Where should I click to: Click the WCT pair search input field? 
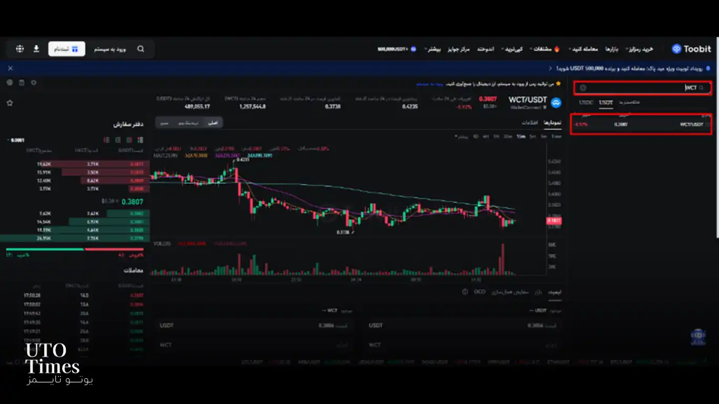pyautogui.click(x=642, y=88)
